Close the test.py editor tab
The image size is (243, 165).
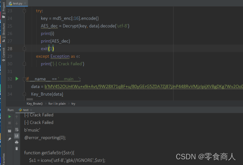25,3
